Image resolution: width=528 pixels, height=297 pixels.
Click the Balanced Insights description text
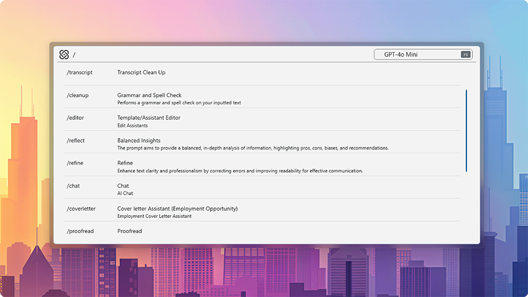pyautogui.click(x=253, y=148)
